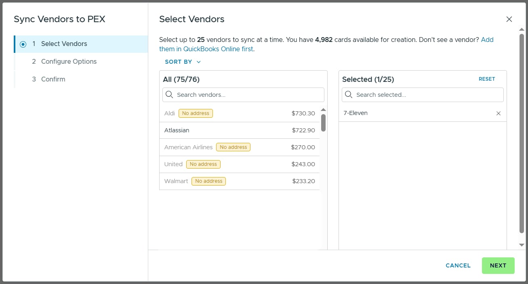Image resolution: width=528 pixels, height=284 pixels.
Task: Go to Confirm step
Action: (x=81, y=79)
